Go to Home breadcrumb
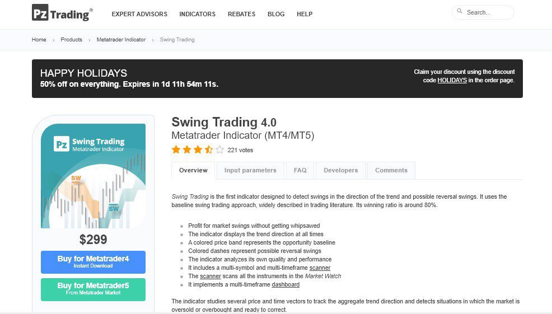 tap(39, 39)
